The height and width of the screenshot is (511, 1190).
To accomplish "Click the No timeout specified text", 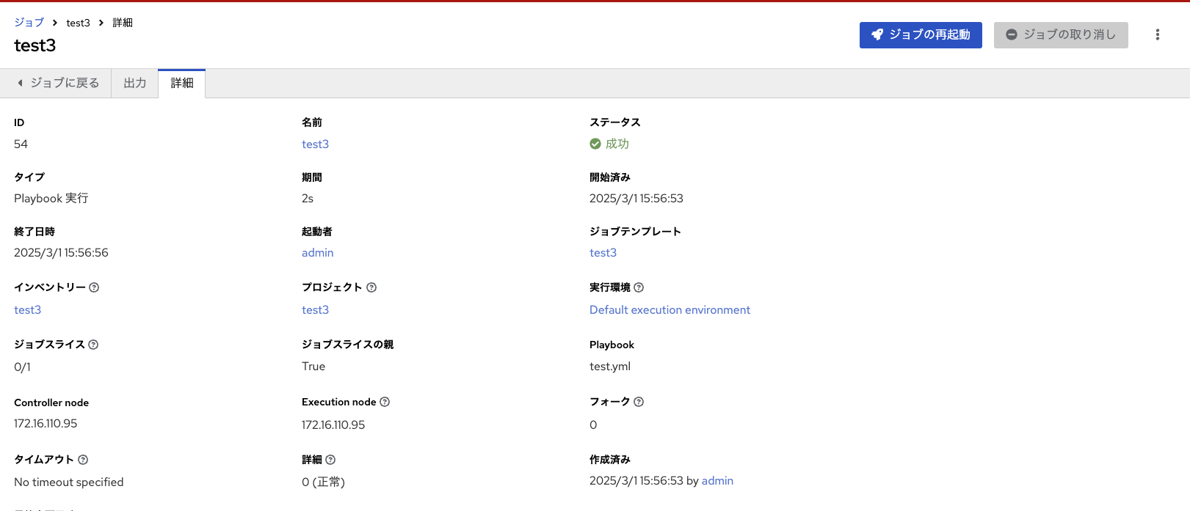I will (68, 482).
